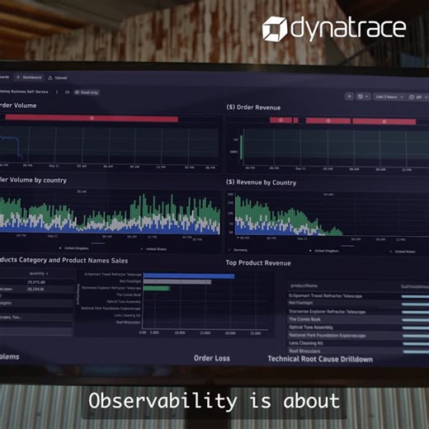The height and width of the screenshot is (429, 429).
Task: Select the Optical Tube Assembly row in the revenue table
Action: click(358, 328)
